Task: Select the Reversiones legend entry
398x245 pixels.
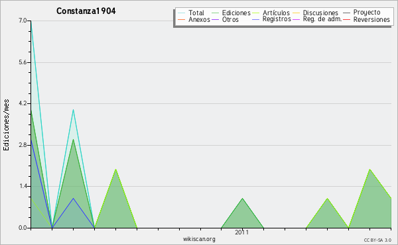Action: [x=371, y=19]
